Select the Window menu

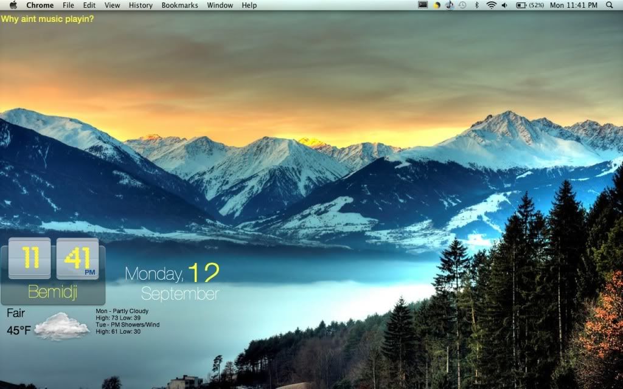[x=220, y=5]
